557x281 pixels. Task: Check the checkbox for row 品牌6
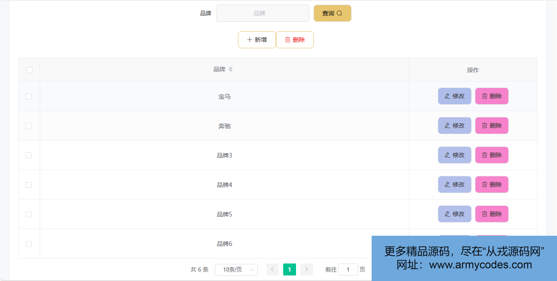click(29, 244)
